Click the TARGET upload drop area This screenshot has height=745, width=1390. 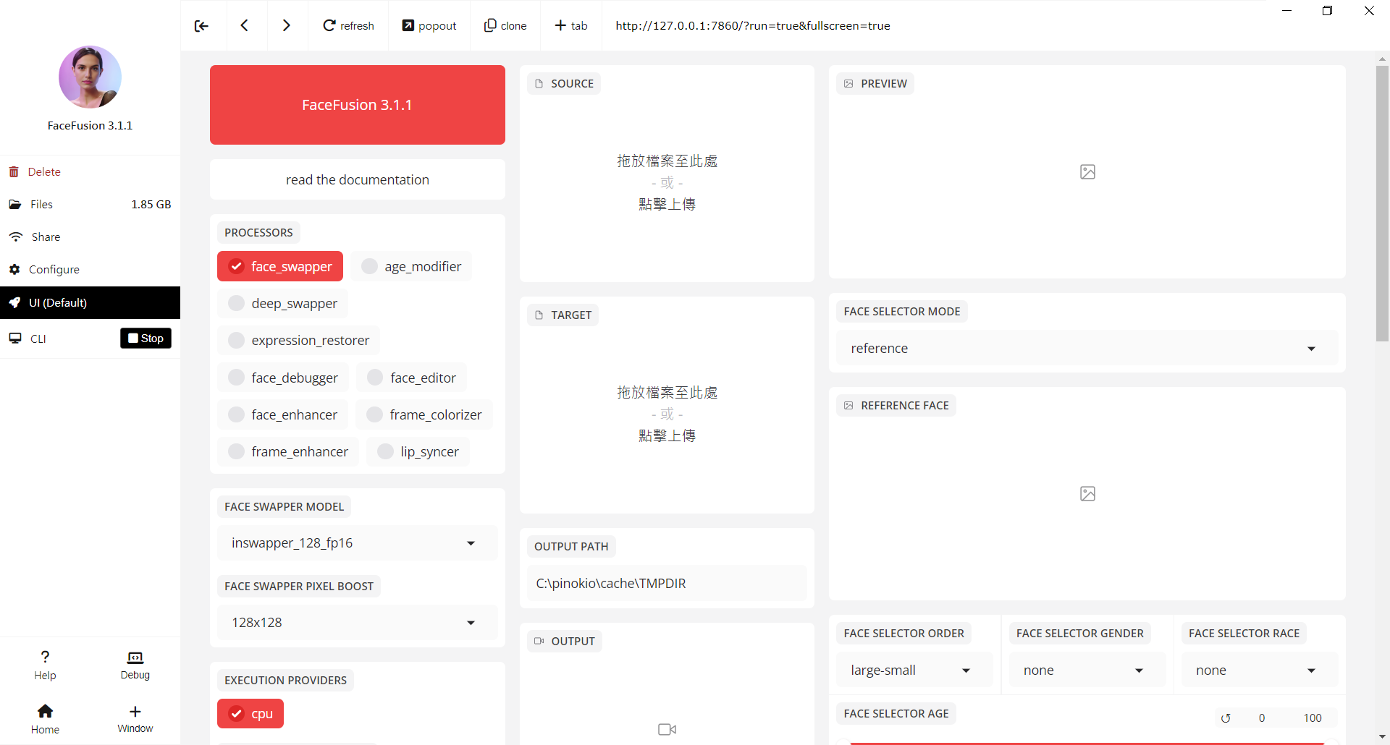(x=667, y=414)
